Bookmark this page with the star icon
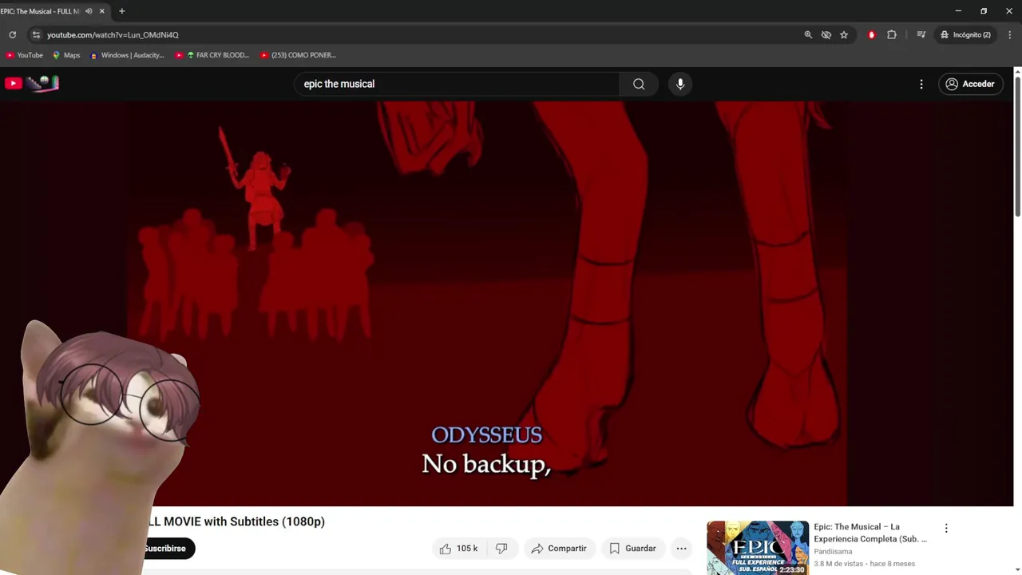The image size is (1022, 575). click(x=844, y=35)
